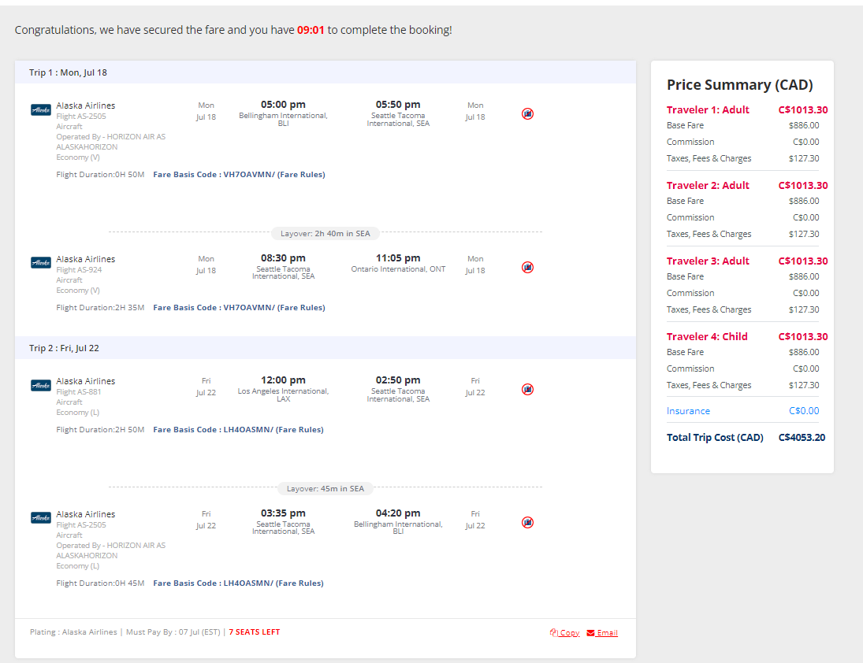863x663 pixels.
Task: Click Alaska logo on 03:35 pm Seattle flight
Action: click(x=41, y=517)
